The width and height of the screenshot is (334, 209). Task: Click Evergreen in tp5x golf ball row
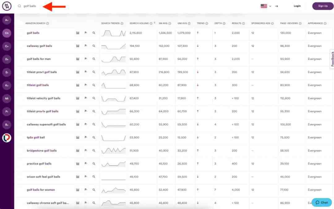[315, 137]
